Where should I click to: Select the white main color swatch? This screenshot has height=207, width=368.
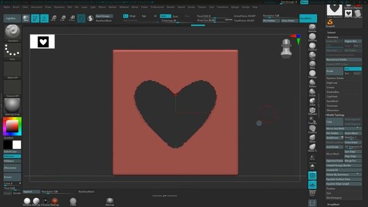[x=17, y=145]
